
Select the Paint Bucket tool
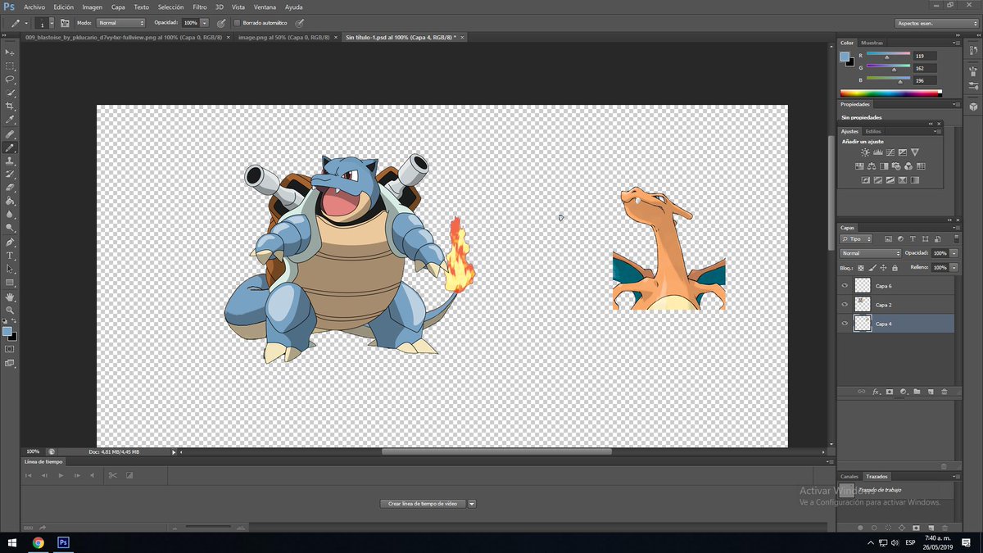click(x=10, y=201)
